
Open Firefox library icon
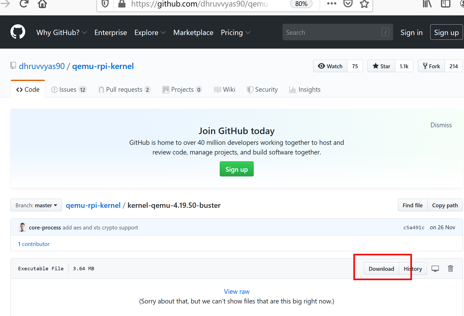[427, 4]
